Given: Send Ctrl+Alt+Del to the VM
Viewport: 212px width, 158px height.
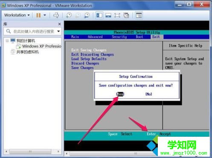Looking at the screenshot, I should pyautogui.click(x=56, y=15).
